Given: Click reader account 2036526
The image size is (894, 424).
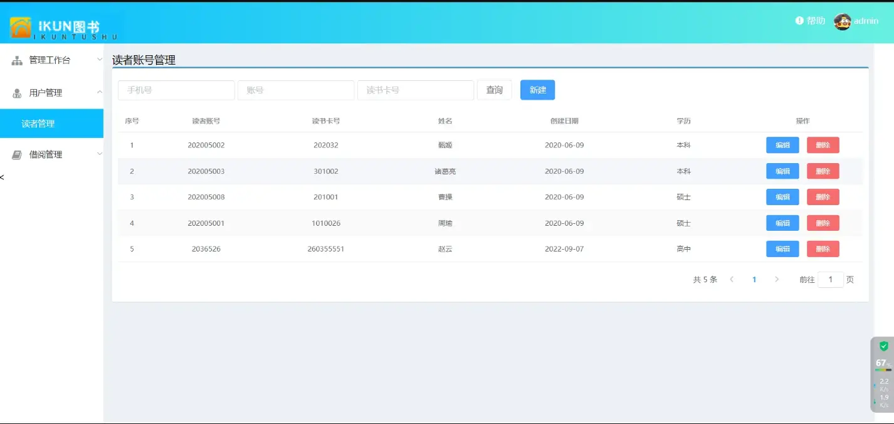Looking at the screenshot, I should pos(206,249).
